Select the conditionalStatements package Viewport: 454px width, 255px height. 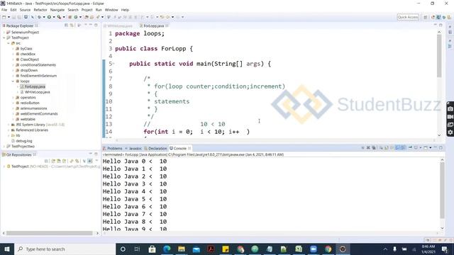coord(38,64)
